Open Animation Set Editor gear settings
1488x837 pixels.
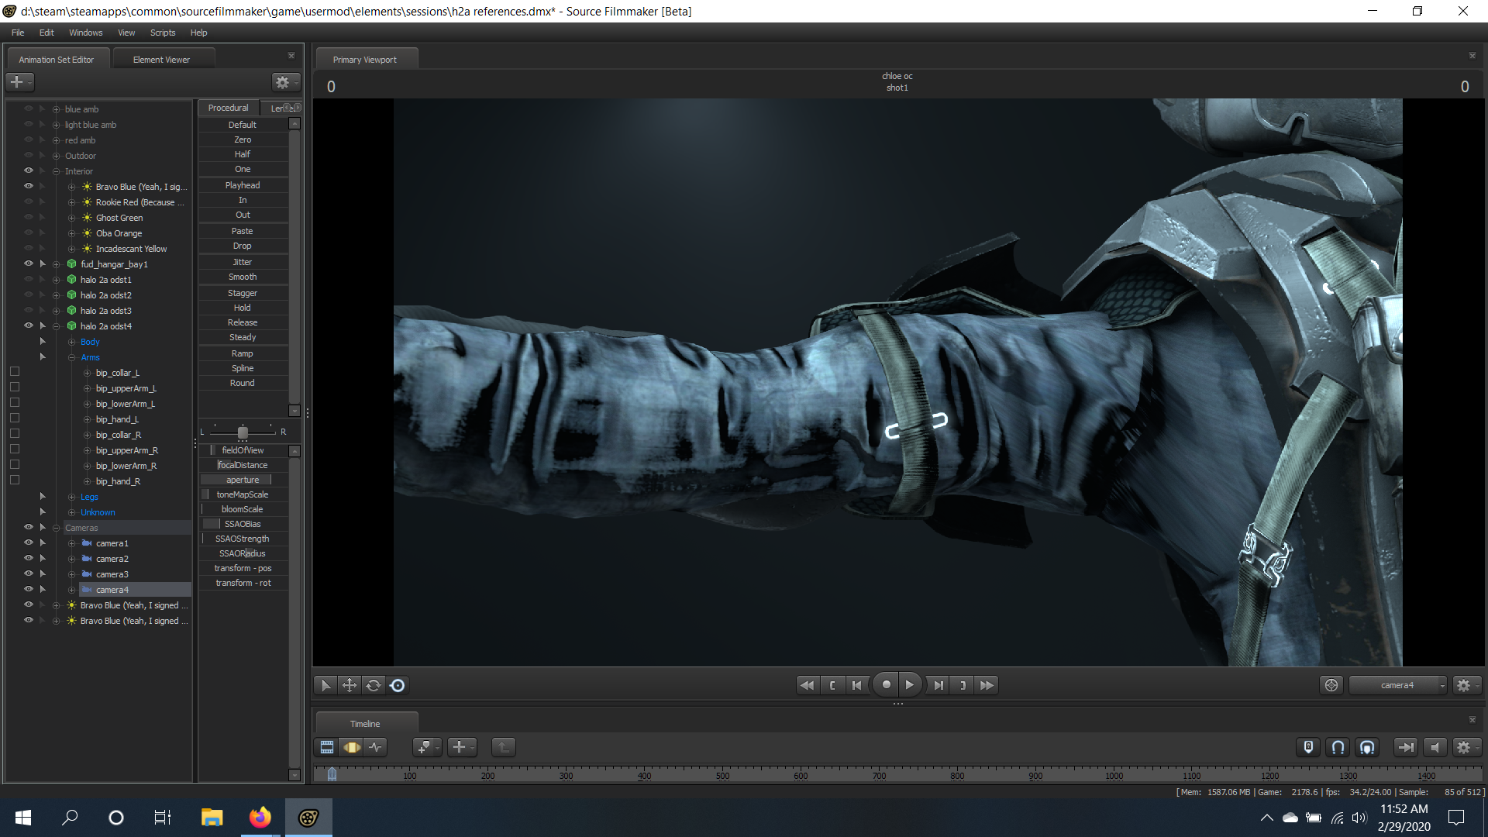285,81
